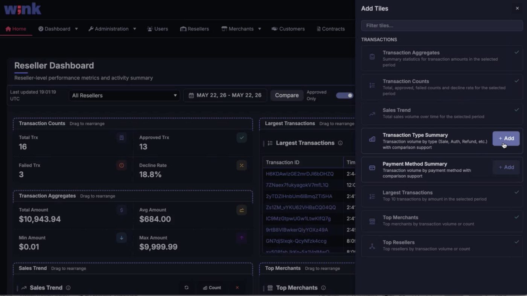Click the Filter tiles search field

point(442,26)
